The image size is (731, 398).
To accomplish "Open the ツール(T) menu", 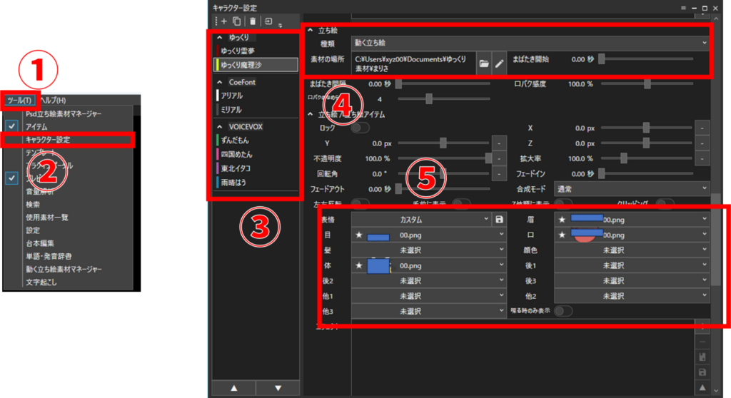I will [x=19, y=100].
